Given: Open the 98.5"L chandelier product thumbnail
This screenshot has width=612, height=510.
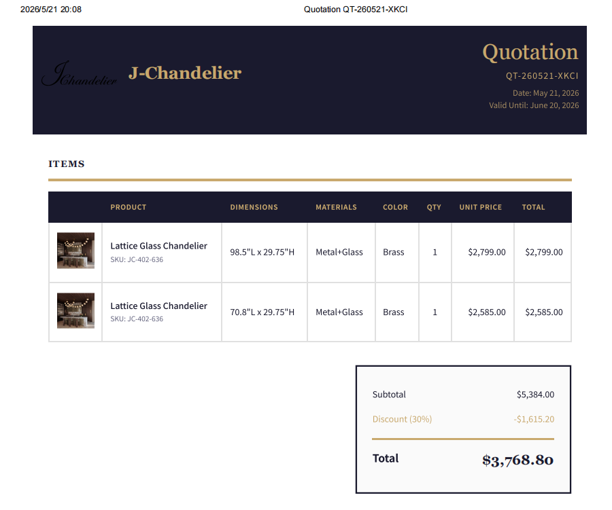Looking at the screenshot, I should (x=75, y=251).
